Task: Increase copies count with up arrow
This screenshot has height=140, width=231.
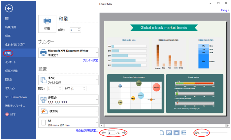Action: tap(79, 29)
